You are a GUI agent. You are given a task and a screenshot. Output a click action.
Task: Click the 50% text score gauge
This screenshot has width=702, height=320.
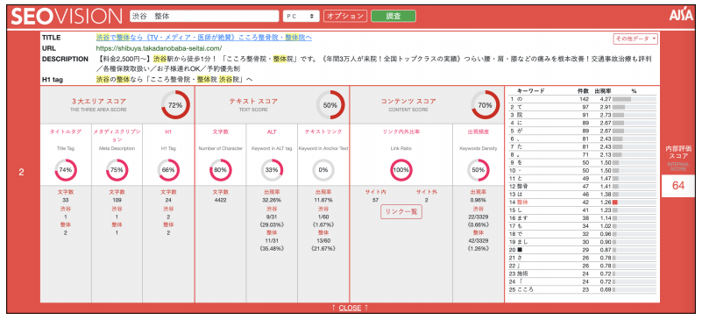click(330, 105)
